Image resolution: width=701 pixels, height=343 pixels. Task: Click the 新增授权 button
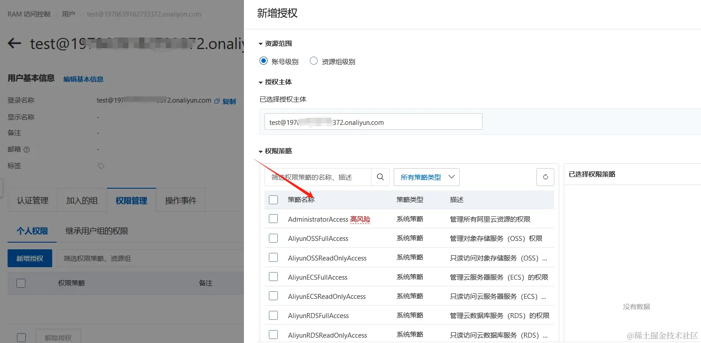[30, 258]
